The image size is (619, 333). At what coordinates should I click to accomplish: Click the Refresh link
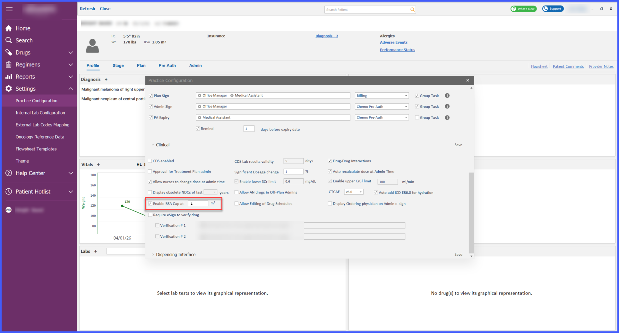87,9
